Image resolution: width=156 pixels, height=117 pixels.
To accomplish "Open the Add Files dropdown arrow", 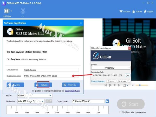I will pos(11,11).
